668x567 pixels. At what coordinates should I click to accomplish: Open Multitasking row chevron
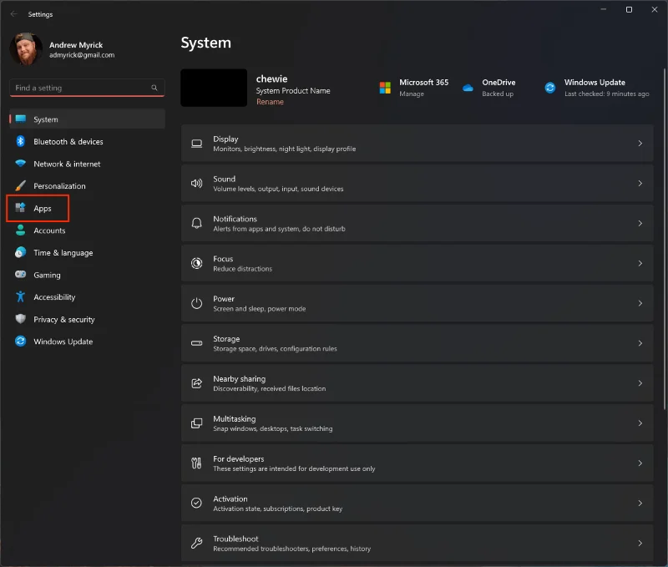click(x=640, y=423)
